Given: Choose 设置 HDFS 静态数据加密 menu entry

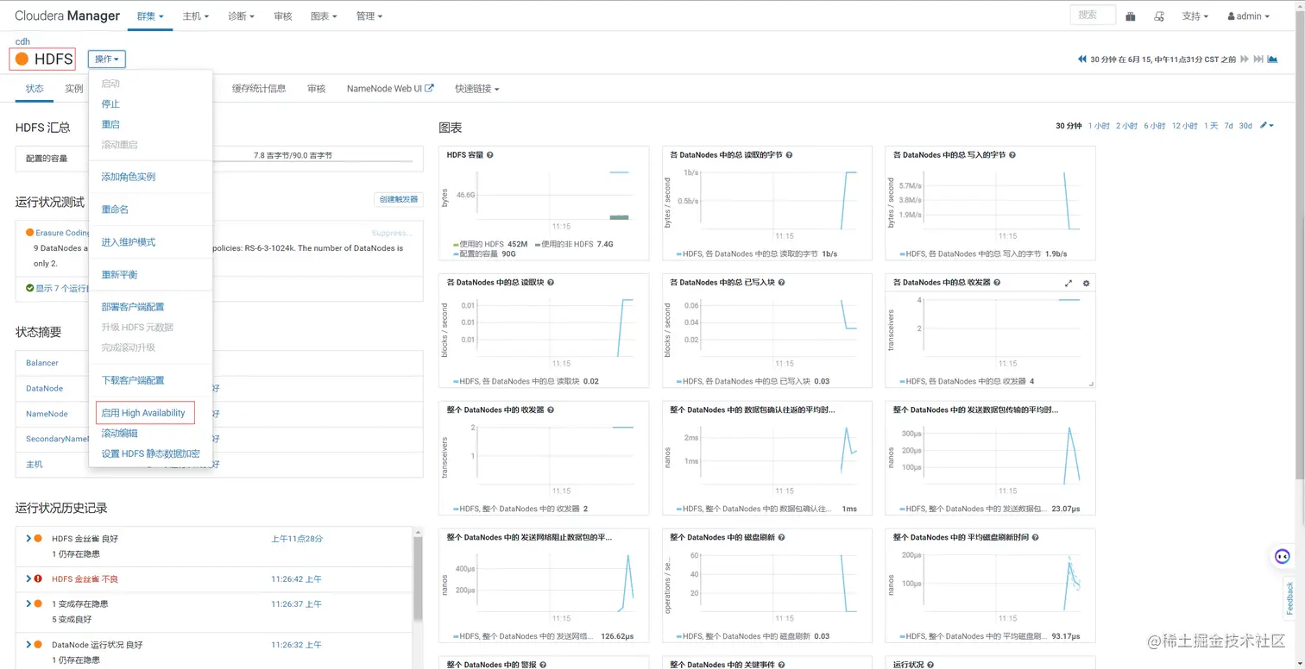Looking at the screenshot, I should 150,454.
